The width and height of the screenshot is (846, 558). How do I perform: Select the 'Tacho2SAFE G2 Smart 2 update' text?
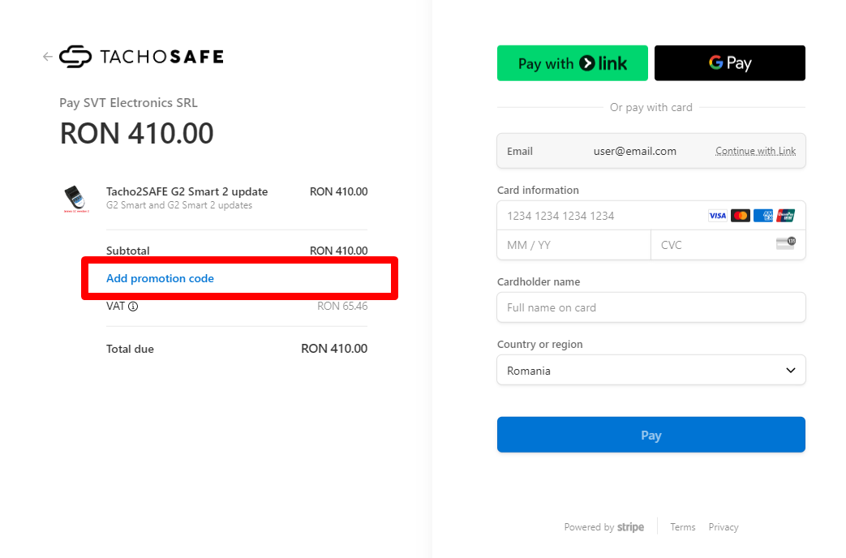[x=187, y=191]
